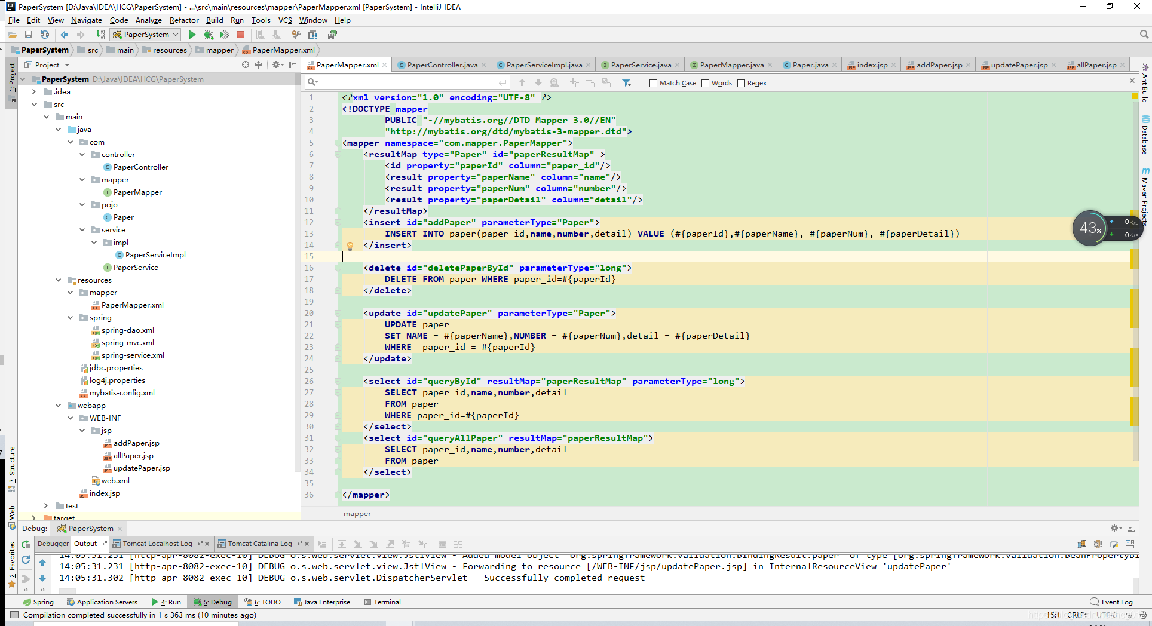
Task: Open Project panel gear settings
Action: pyautogui.click(x=277, y=65)
